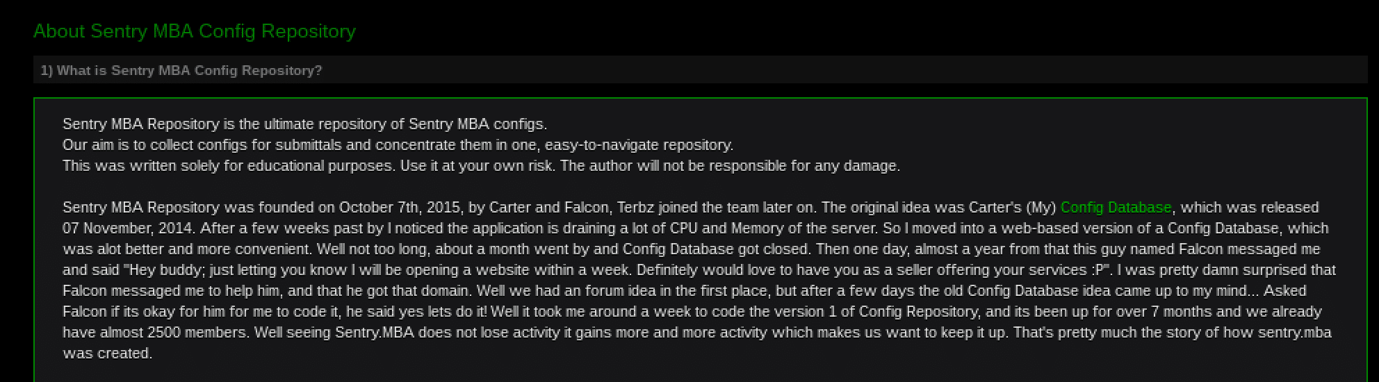Click "version 1 of Config Repository" text
Screen dimensions: 1379x382
click(x=902, y=312)
